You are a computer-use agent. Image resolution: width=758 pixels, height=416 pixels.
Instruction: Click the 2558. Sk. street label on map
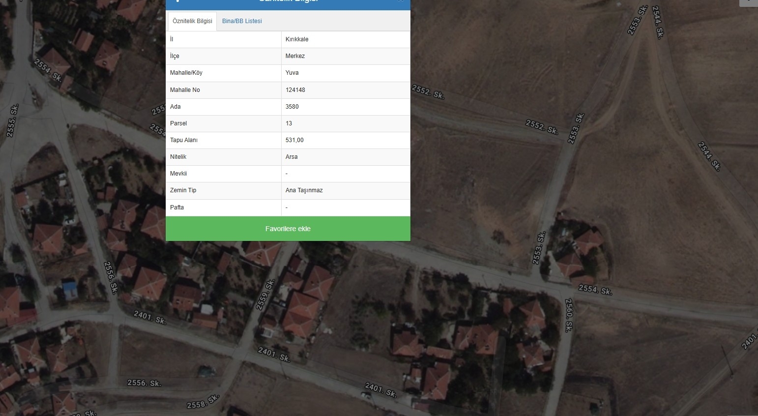pyautogui.click(x=203, y=402)
